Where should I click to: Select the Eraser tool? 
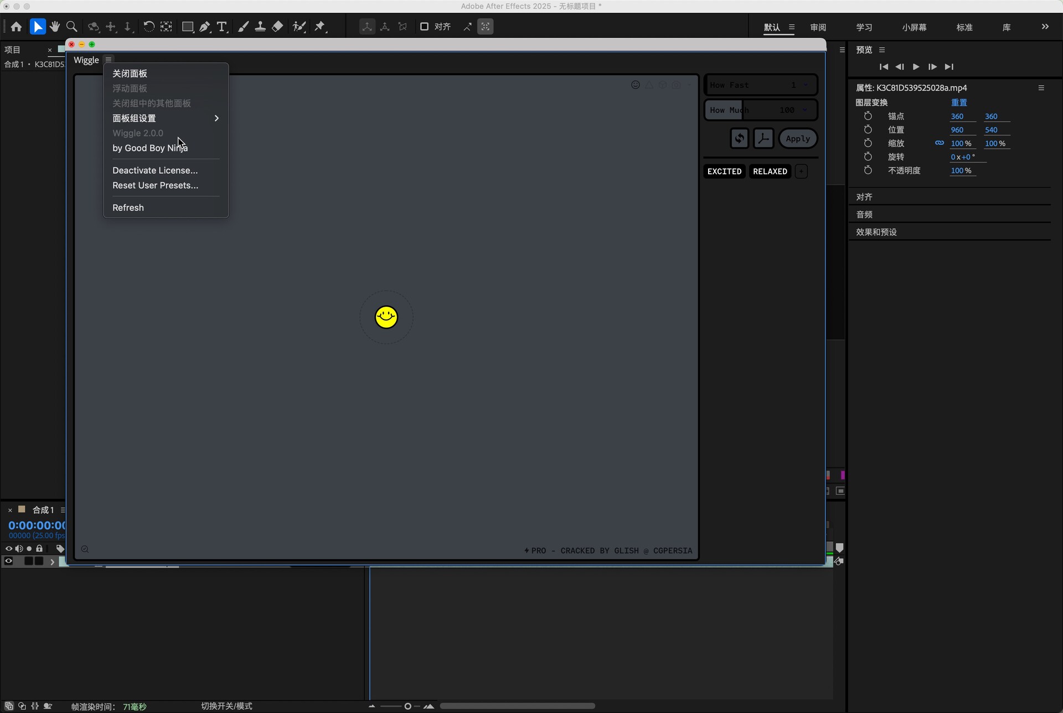pyautogui.click(x=278, y=27)
